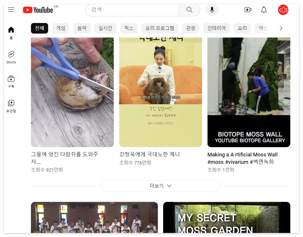The height and width of the screenshot is (237, 303).
Task: Open Library (보관함) in sidebar
Action: [11, 106]
